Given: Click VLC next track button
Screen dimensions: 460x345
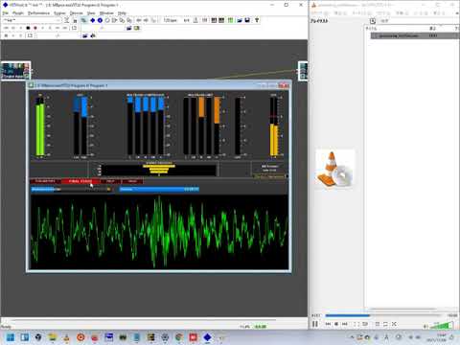Looking at the screenshot, I should click(x=345, y=324).
